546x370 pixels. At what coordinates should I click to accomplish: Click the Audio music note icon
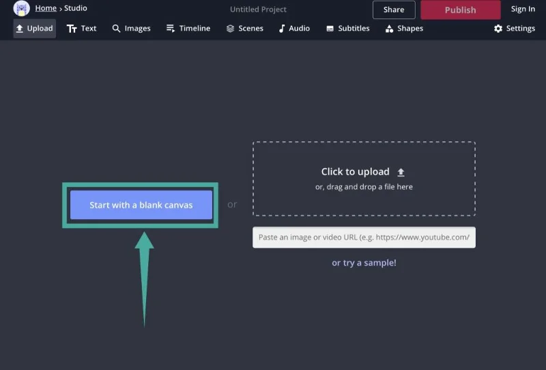[282, 29]
